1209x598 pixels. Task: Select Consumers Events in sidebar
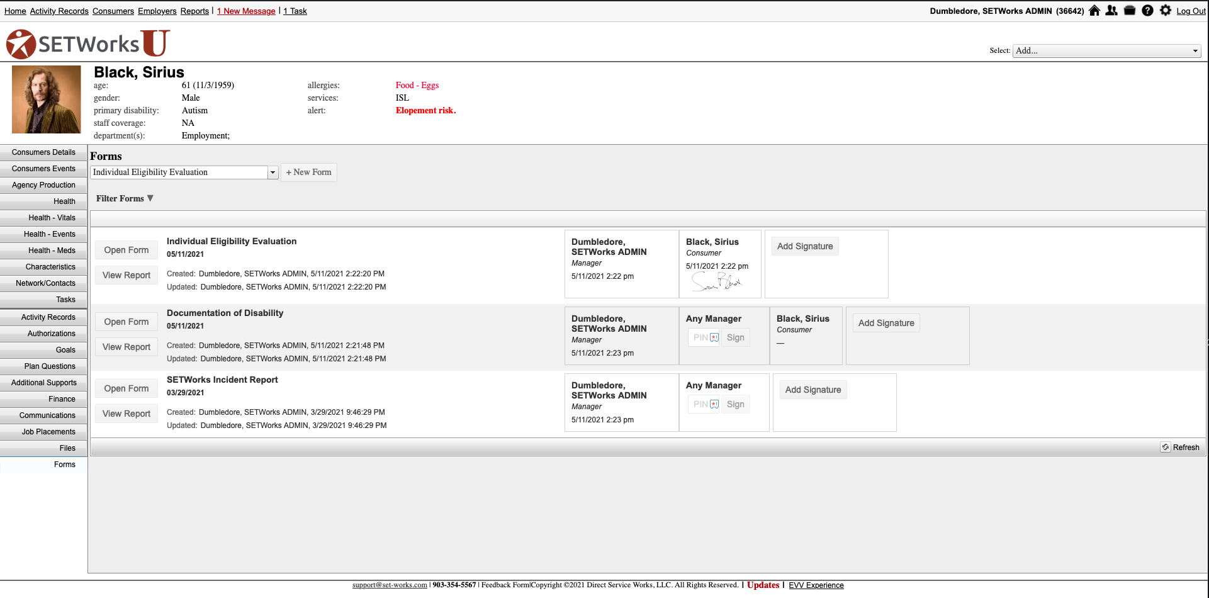point(43,169)
